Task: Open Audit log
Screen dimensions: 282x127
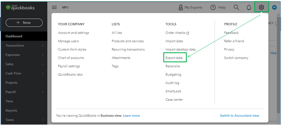Action: (x=172, y=83)
